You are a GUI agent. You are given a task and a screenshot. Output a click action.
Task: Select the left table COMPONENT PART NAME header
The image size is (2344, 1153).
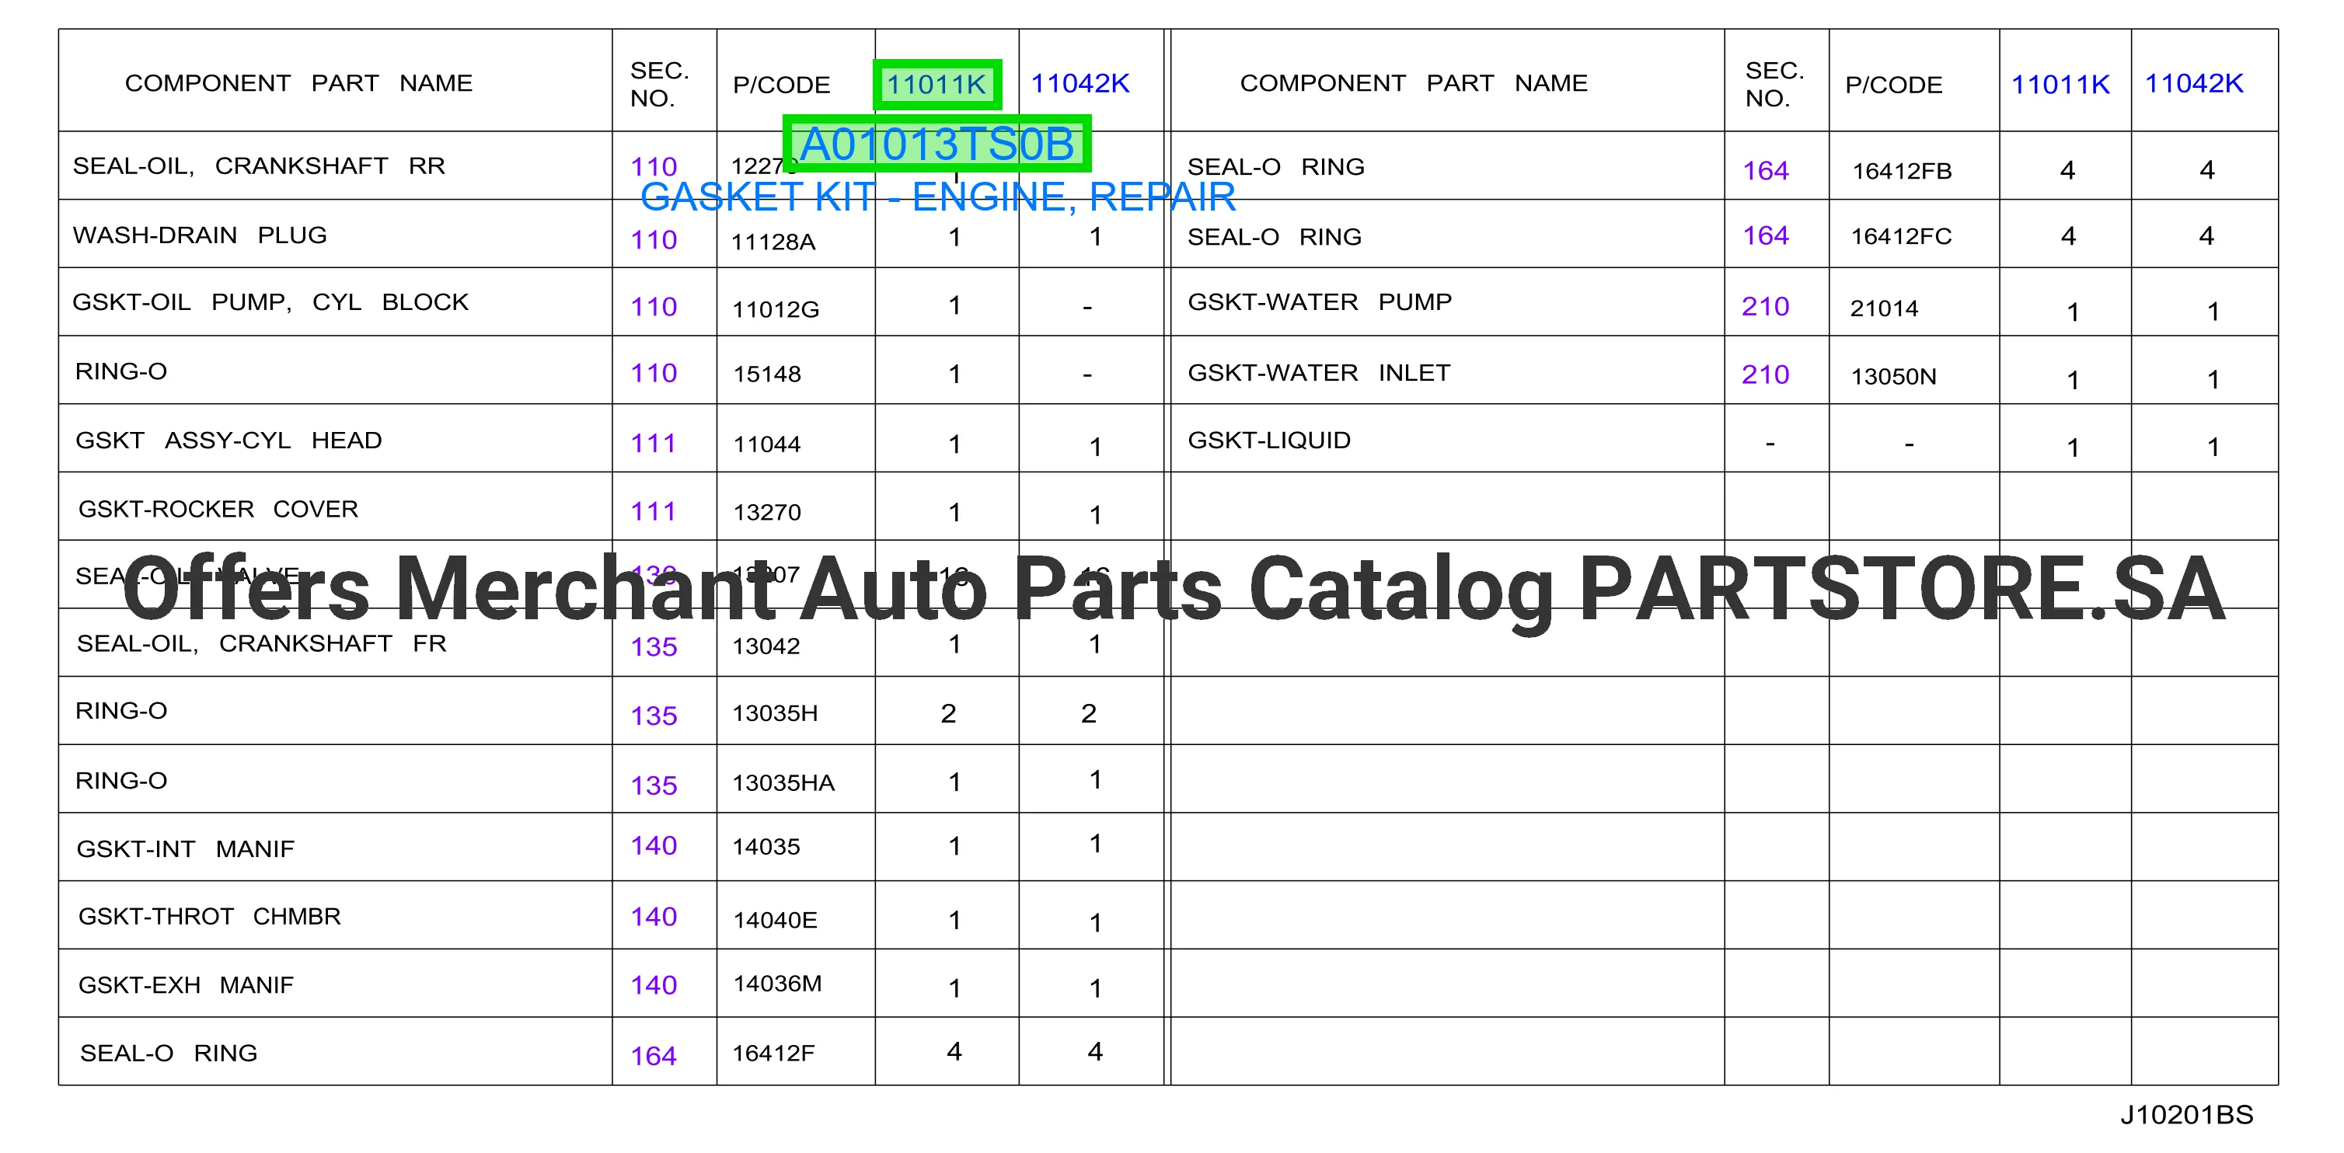(x=298, y=84)
